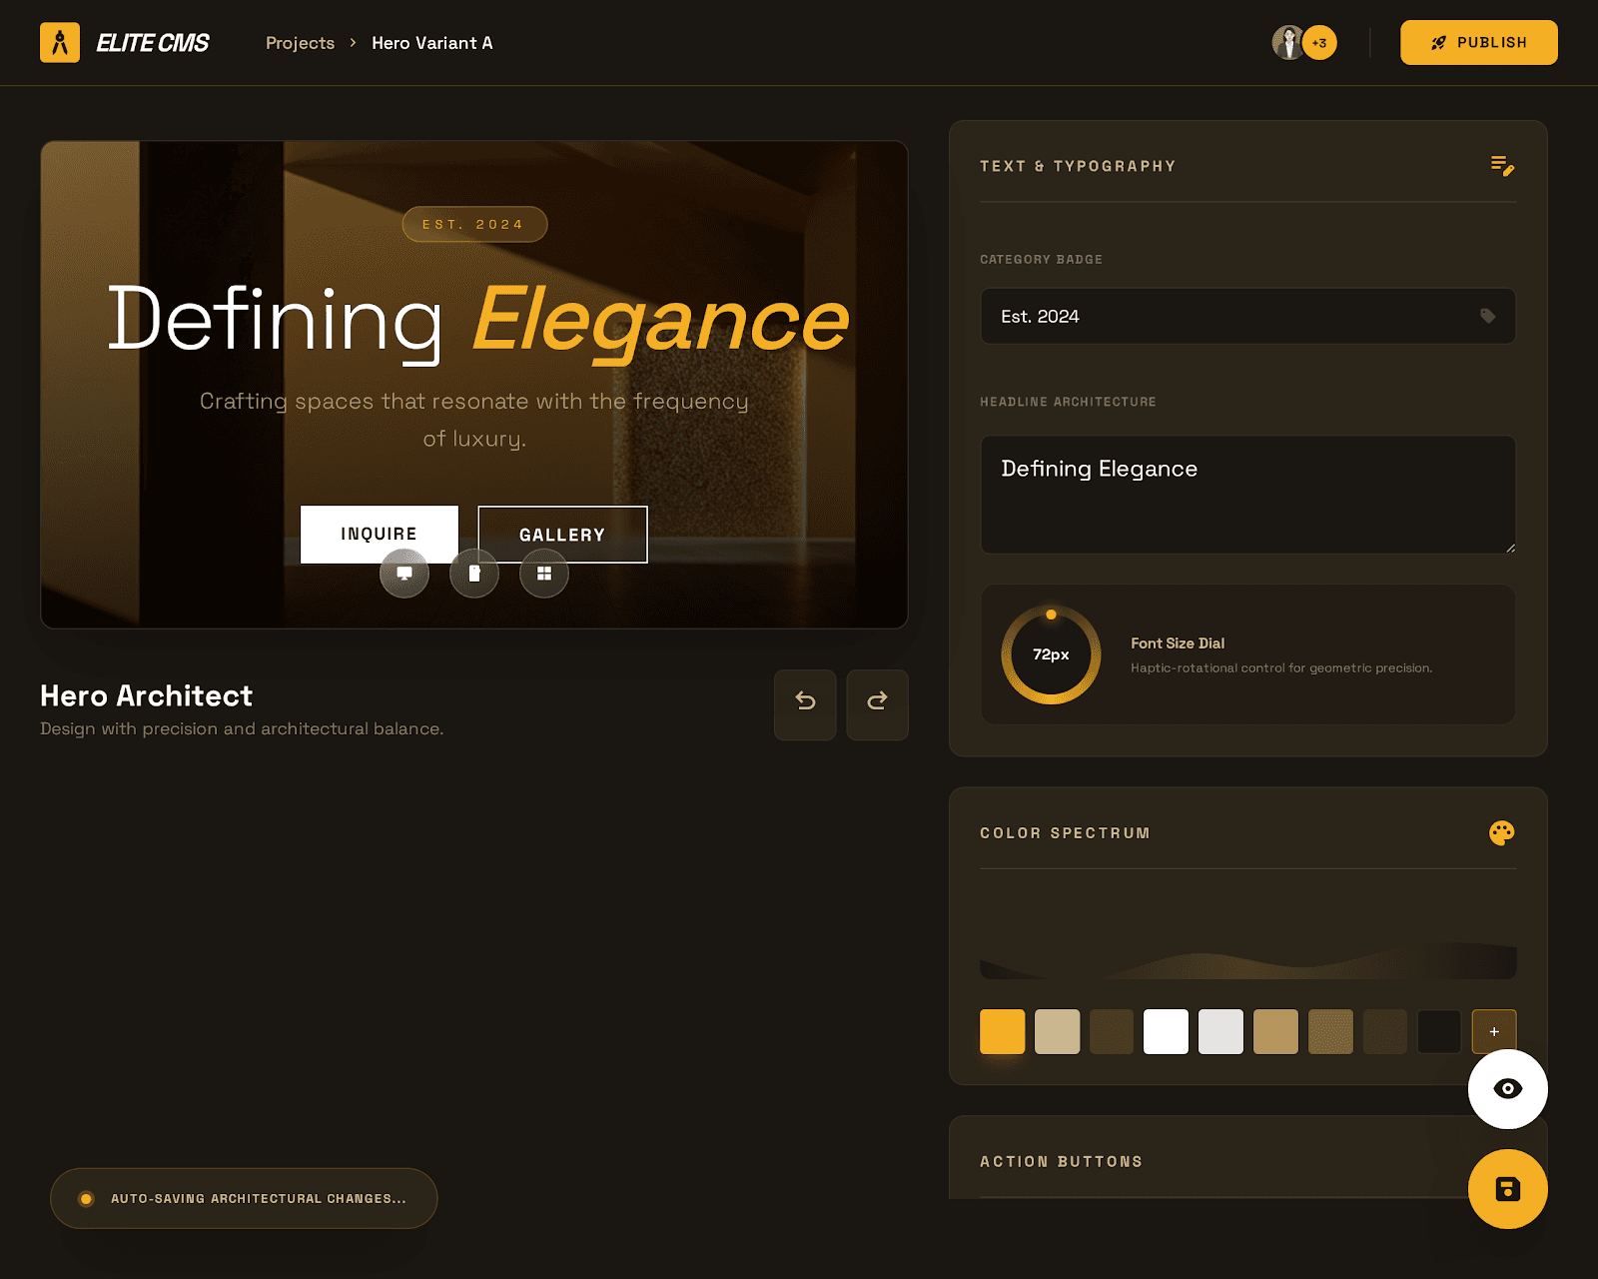Open the +3 collaborators badge
This screenshot has width=1598, height=1279.
[x=1319, y=43]
